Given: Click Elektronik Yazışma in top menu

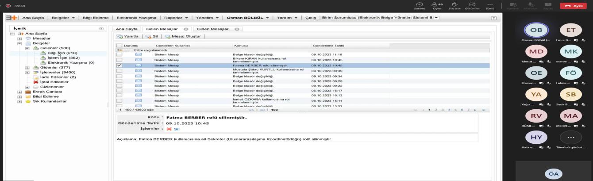Looking at the screenshot, I should 136,18.
